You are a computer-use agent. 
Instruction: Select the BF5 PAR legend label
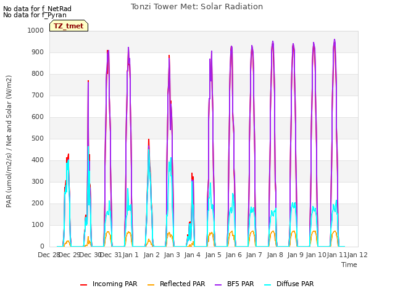(x=240, y=284)
